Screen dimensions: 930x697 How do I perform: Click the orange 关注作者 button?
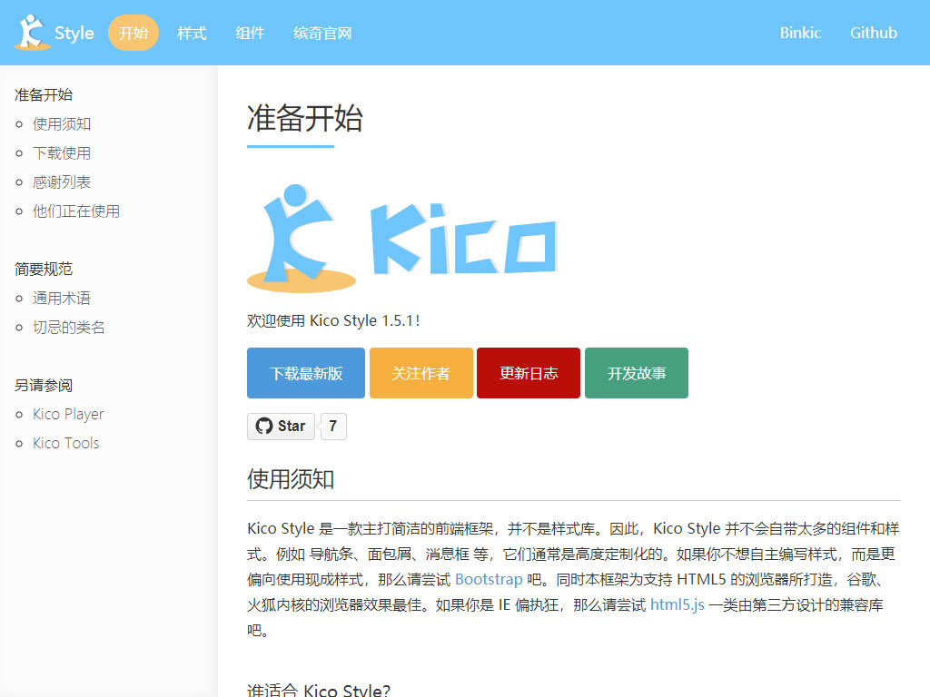point(421,373)
